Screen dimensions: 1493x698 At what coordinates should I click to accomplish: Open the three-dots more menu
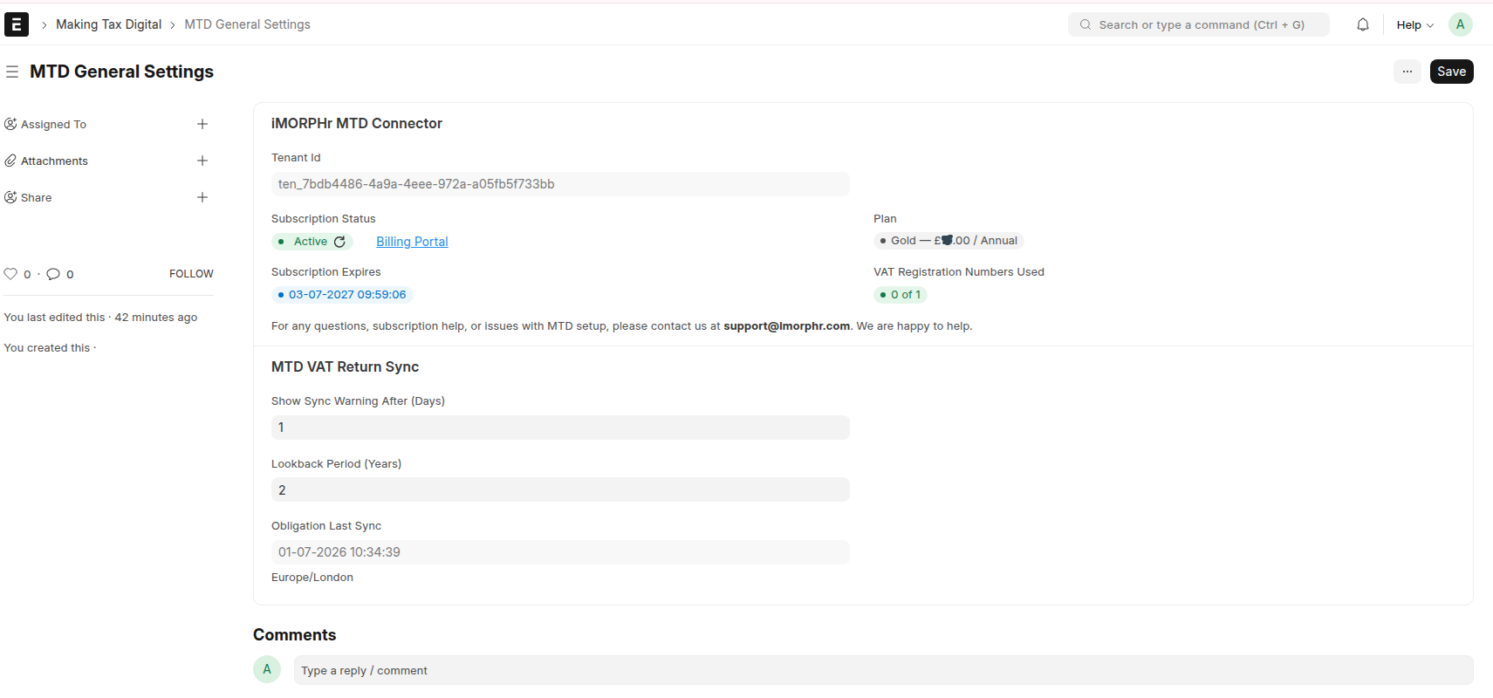pos(1407,72)
